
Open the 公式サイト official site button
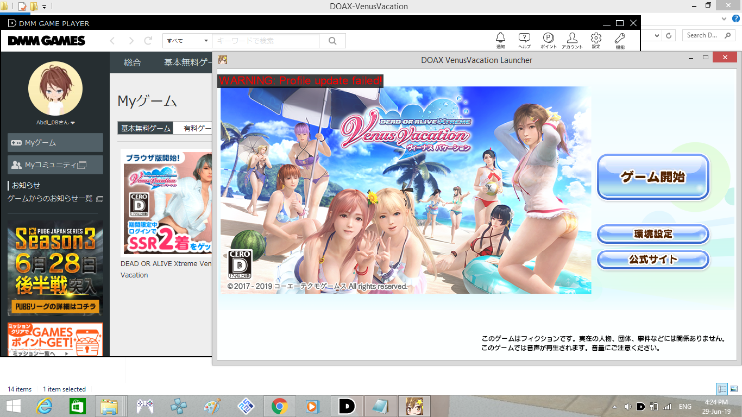pos(653,260)
